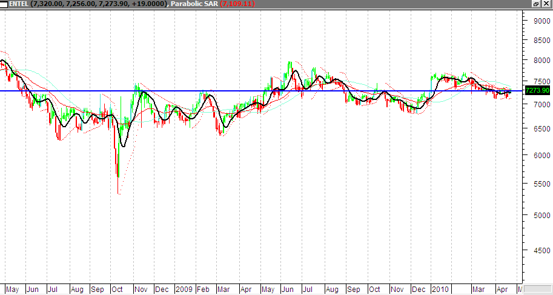Select the 2009 year marker on date axis
The height and width of the screenshot is (295, 553).
coord(184,290)
